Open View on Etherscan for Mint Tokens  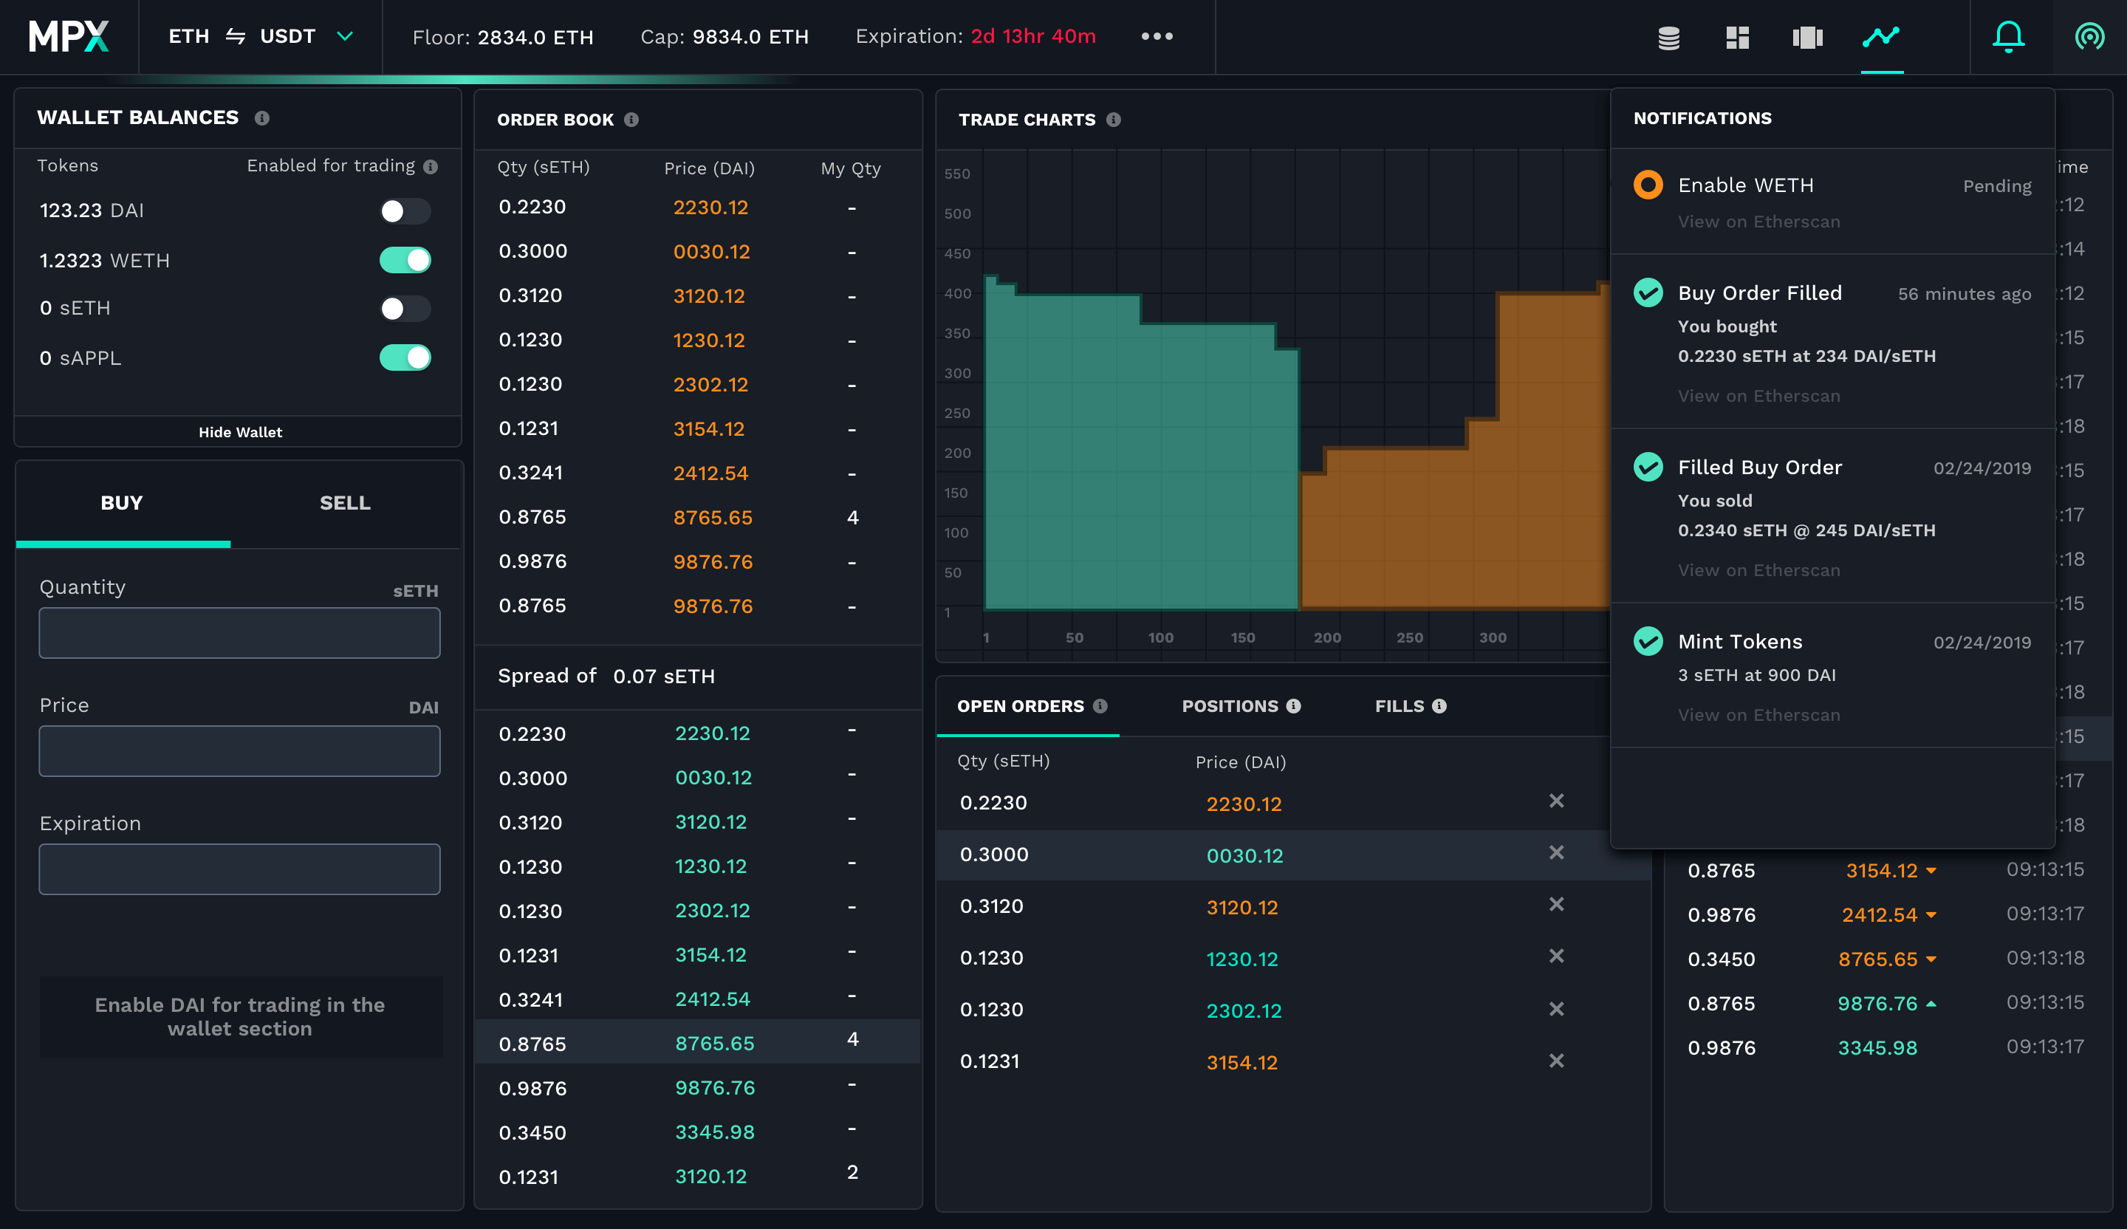[x=1758, y=715]
